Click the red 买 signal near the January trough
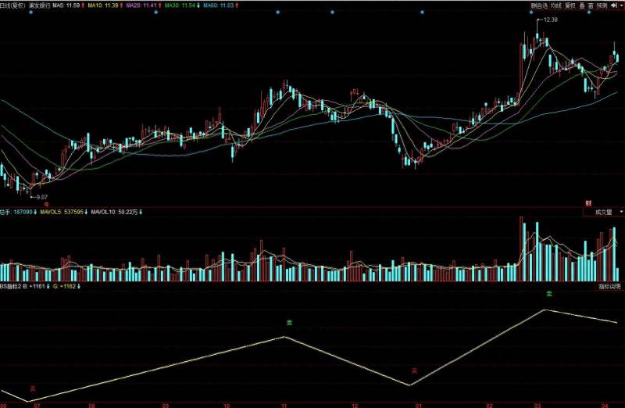625x408 pixels. click(415, 371)
